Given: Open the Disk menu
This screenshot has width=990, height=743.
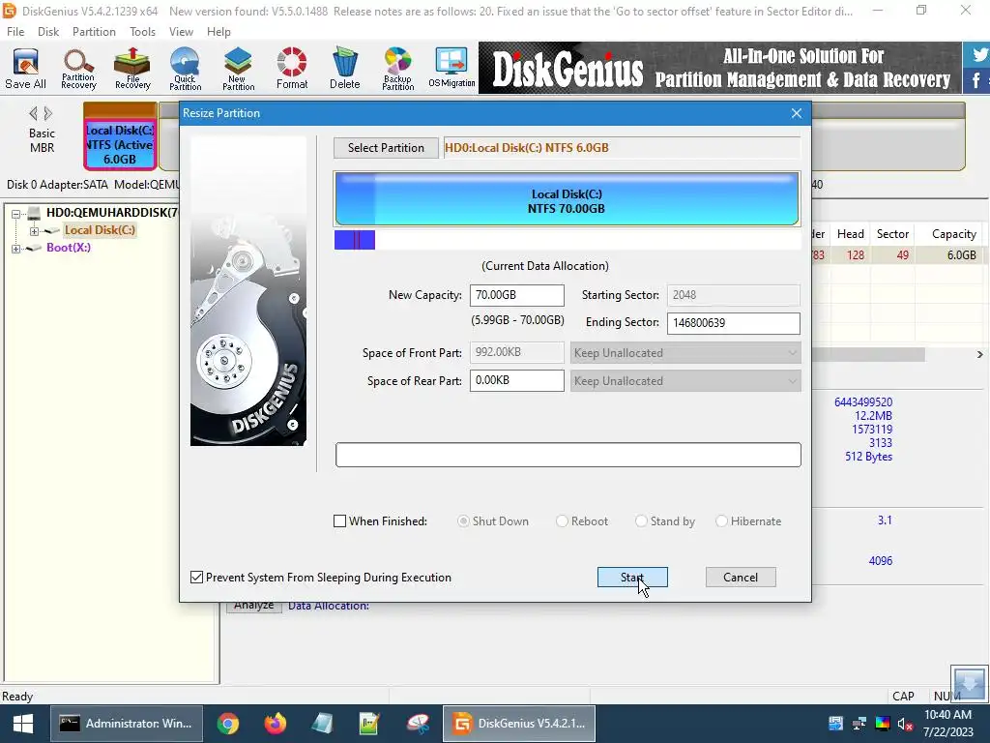Looking at the screenshot, I should 48,32.
